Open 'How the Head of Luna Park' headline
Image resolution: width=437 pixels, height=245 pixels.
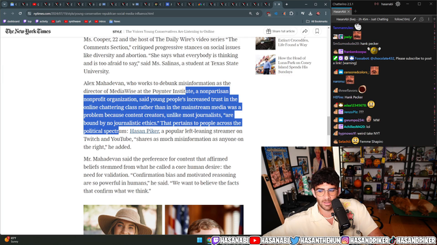(x=294, y=65)
